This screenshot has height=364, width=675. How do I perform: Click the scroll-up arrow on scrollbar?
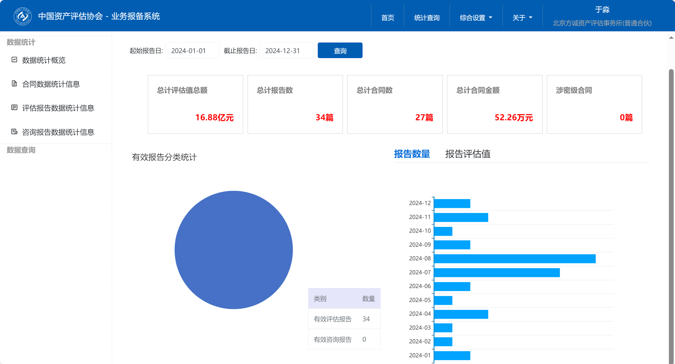point(671,38)
